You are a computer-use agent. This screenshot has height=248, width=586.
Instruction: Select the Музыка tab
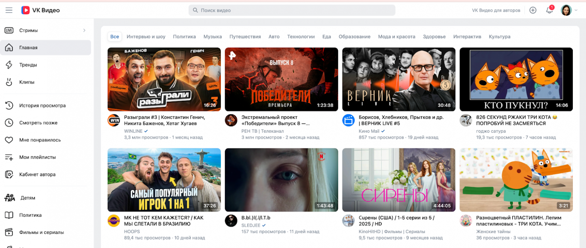click(213, 36)
